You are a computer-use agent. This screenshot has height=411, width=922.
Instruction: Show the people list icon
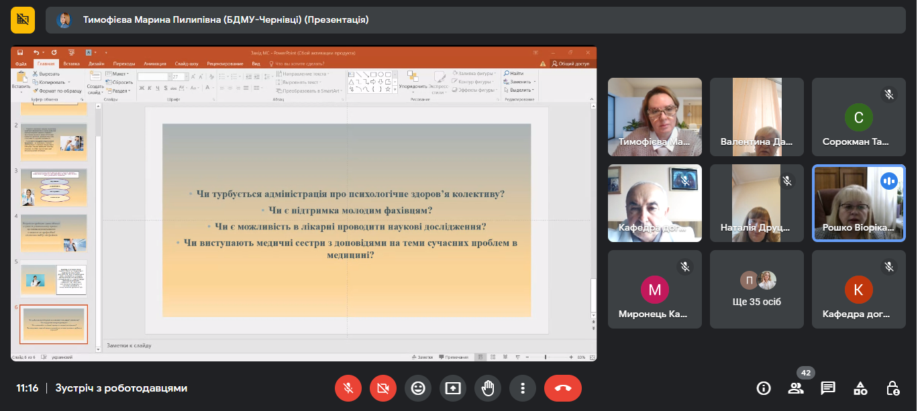tap(796, 388)
